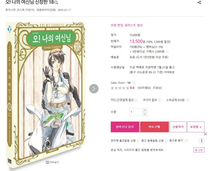Viewport: 211px width, 171px height.
Task: Click the 신청 bell notification button
Action: click(199, 150)
